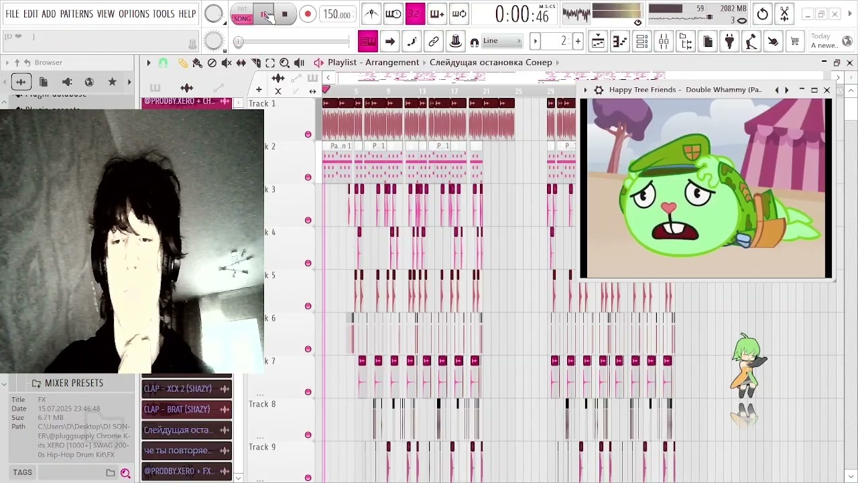Select the Mute tool in Playlist
858x483 pixels.
coord(227,62)
